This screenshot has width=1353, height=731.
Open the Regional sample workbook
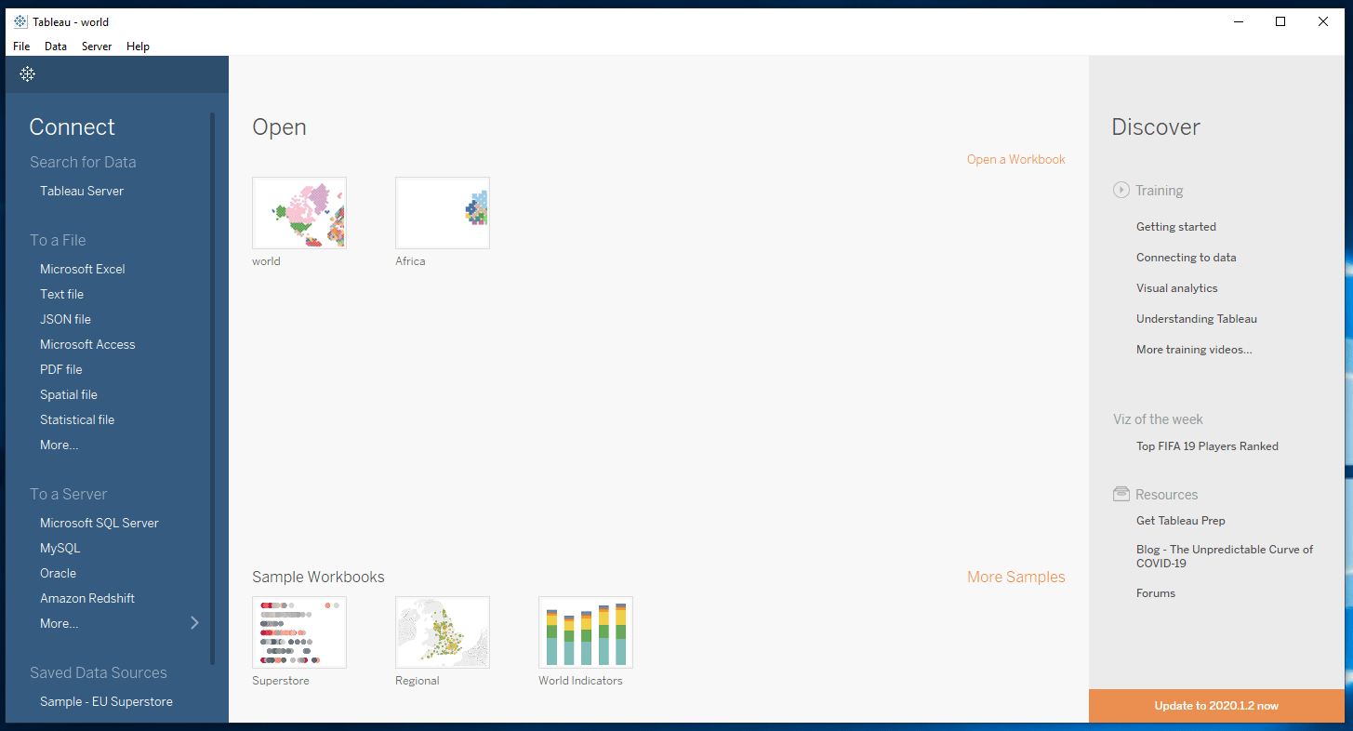point(443,632)
